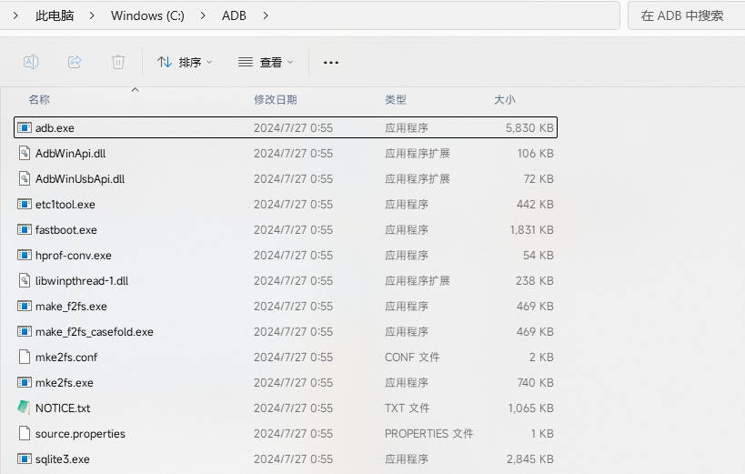Click the PROPERTIES 文件 type cell
Screen dimensions: 745x474
(x=428, y=434)
